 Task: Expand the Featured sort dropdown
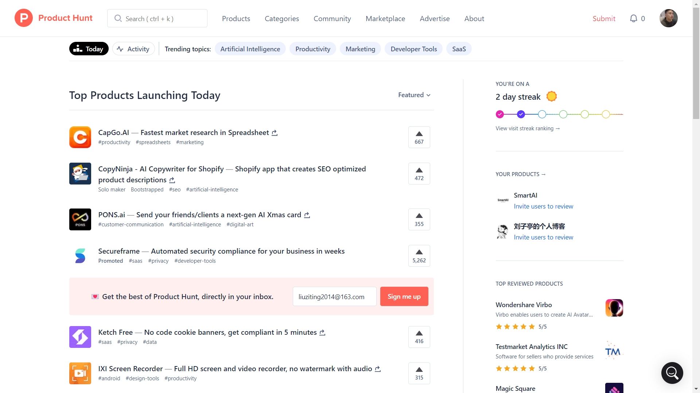414,95
